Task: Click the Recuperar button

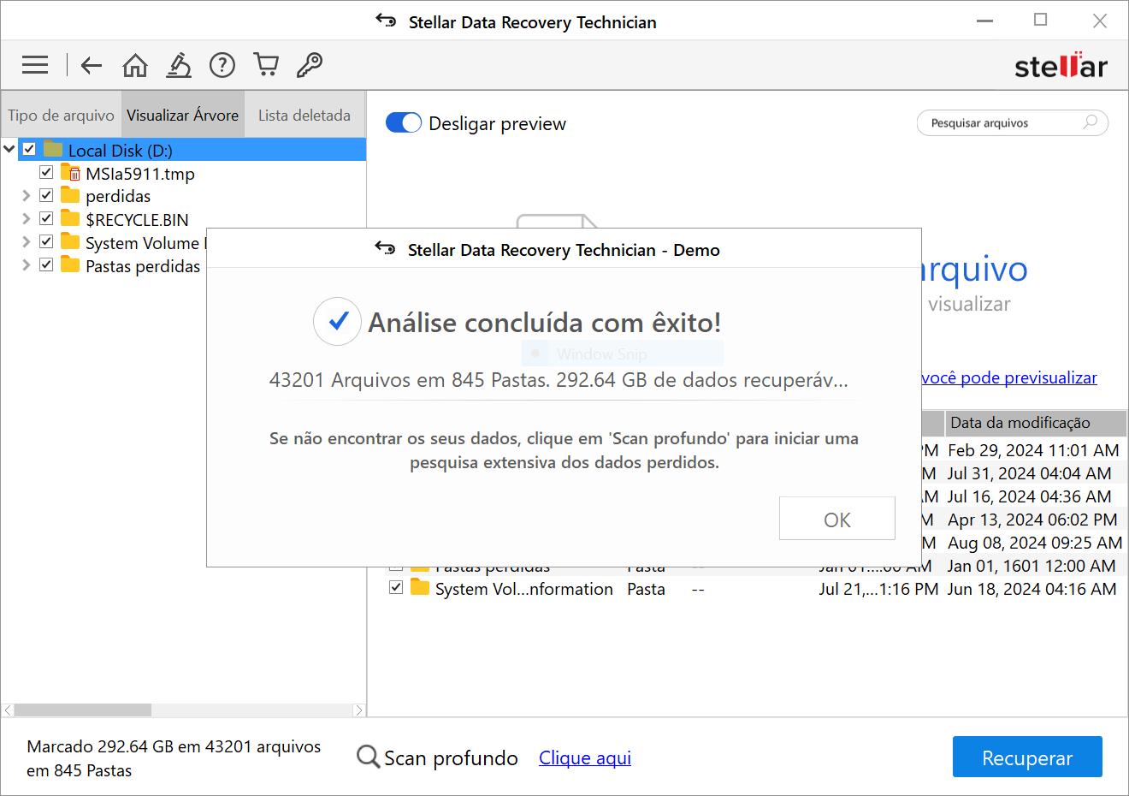Action: [1027, 757]
